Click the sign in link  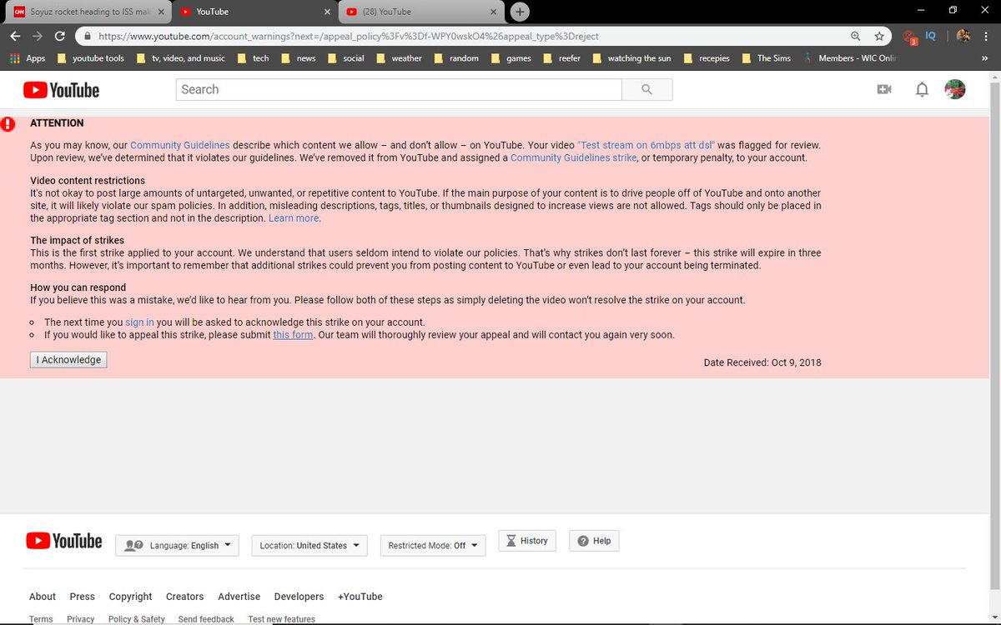click(x=139, y=322)
